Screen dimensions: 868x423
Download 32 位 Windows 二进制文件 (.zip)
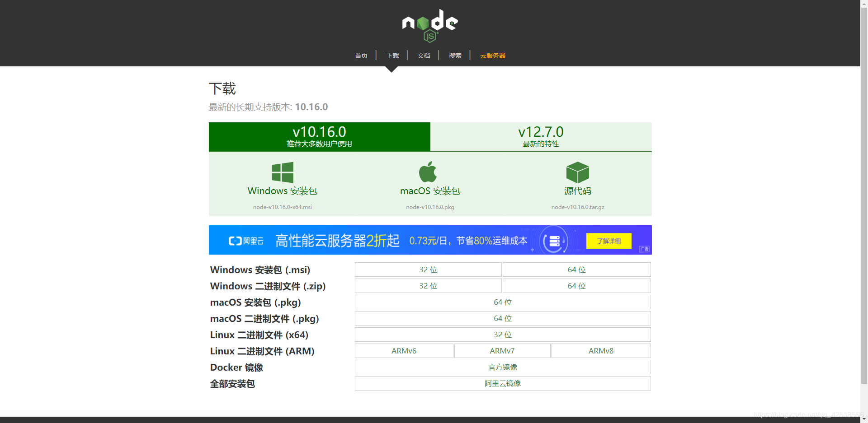(428, 286)
